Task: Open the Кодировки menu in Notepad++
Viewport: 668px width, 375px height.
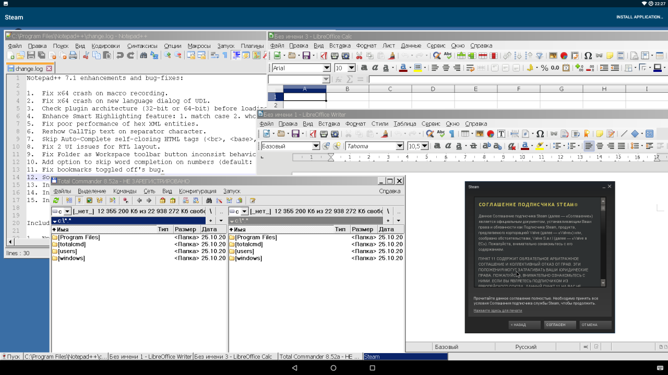Action: (x=105, y=46)
